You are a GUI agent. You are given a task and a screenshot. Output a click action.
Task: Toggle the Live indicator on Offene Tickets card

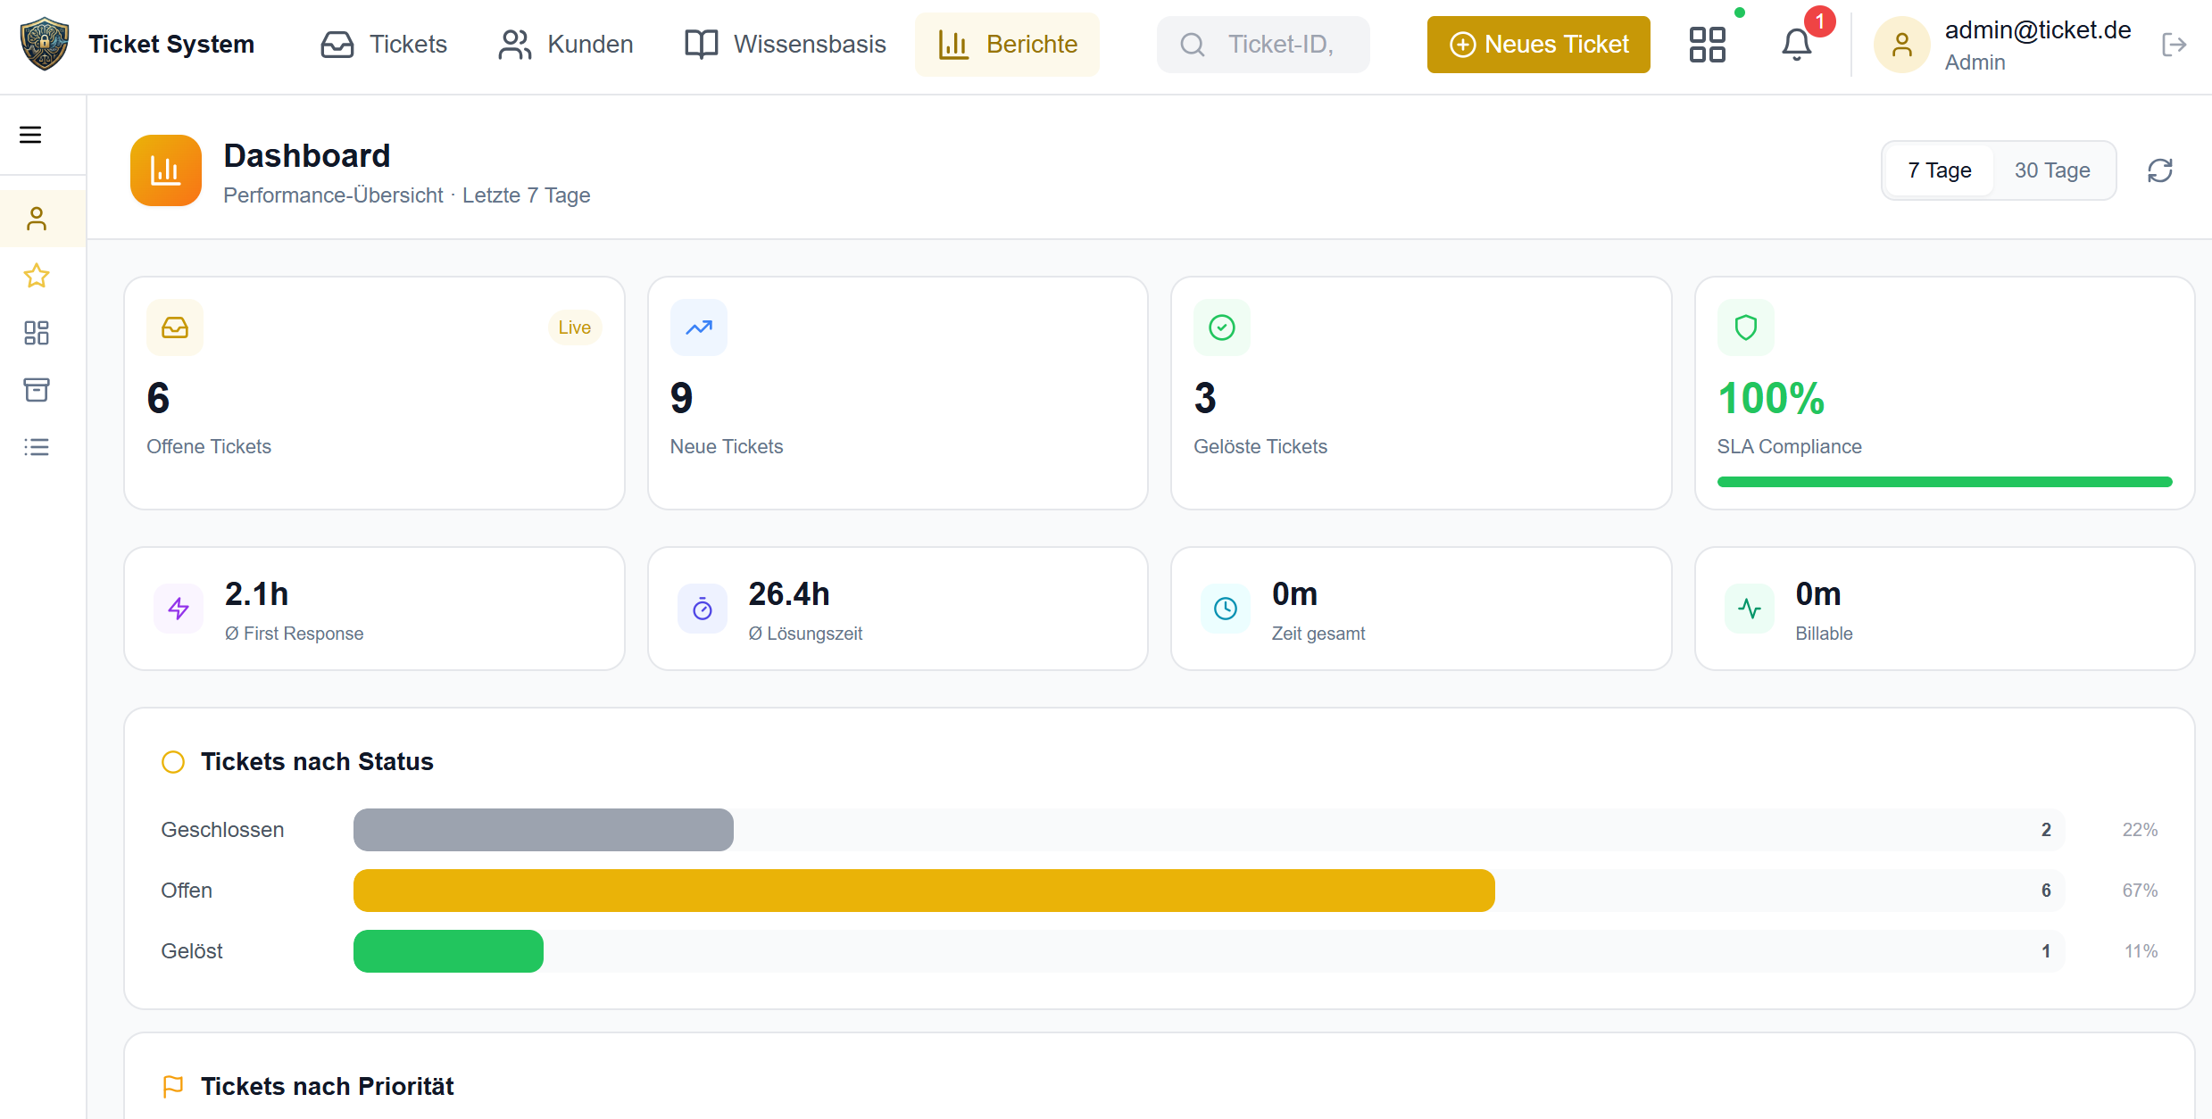click(574, 327)
